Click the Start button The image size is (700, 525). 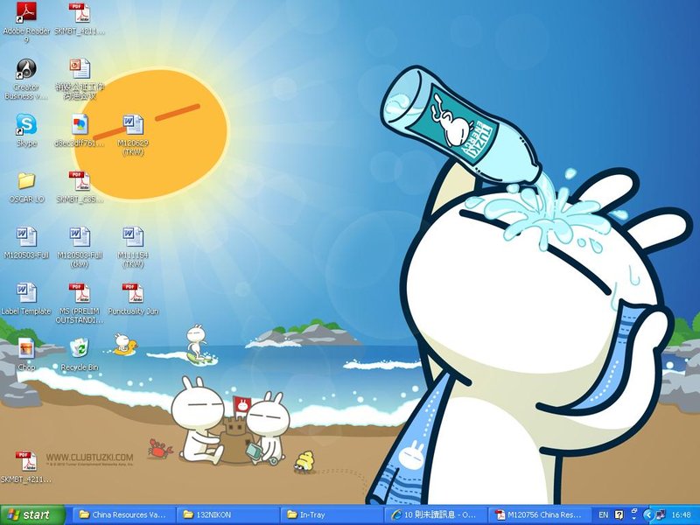[x=32, y=514]
